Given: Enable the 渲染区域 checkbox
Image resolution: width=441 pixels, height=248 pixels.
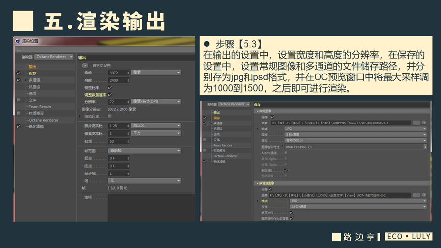Looking at the screenshot, I should pyautogui.click(x=110, y=116).
